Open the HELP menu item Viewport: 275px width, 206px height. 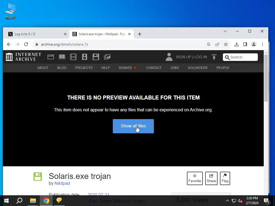(106, 68)
